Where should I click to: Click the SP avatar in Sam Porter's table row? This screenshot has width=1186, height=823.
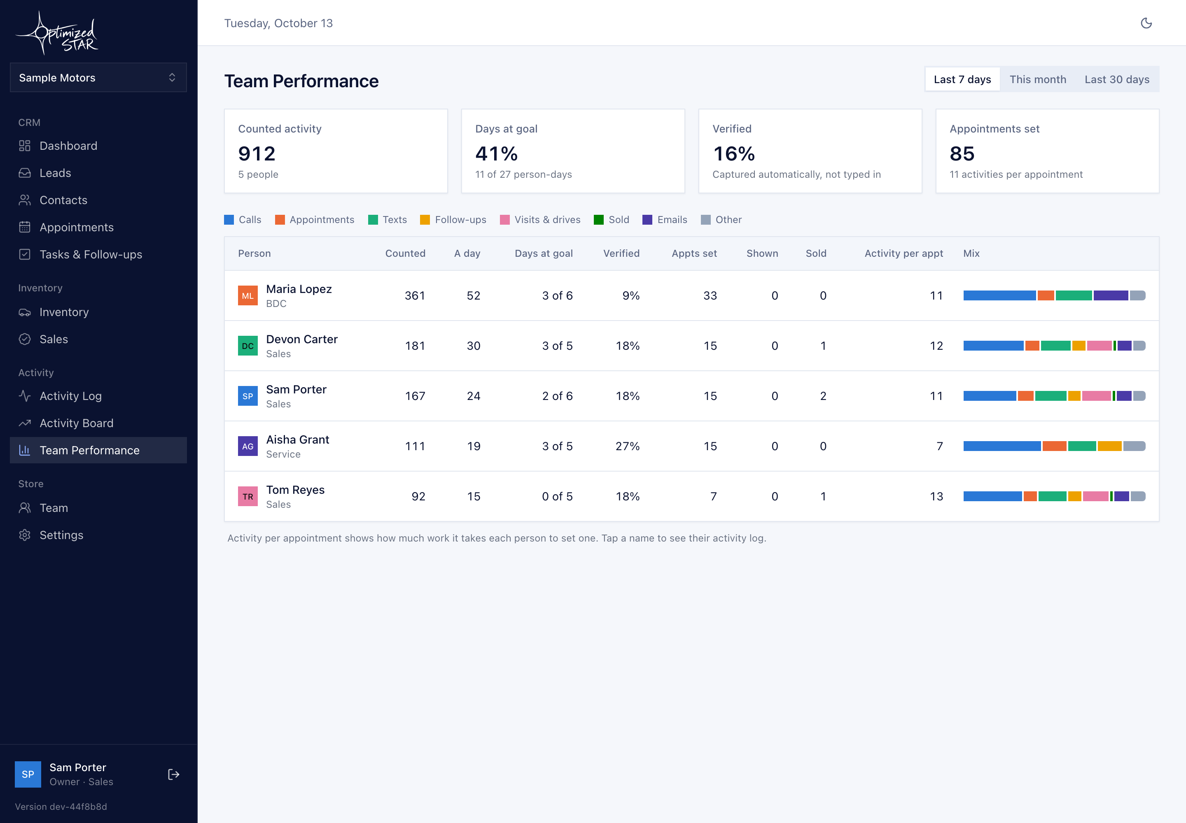[x=248, y=396]
